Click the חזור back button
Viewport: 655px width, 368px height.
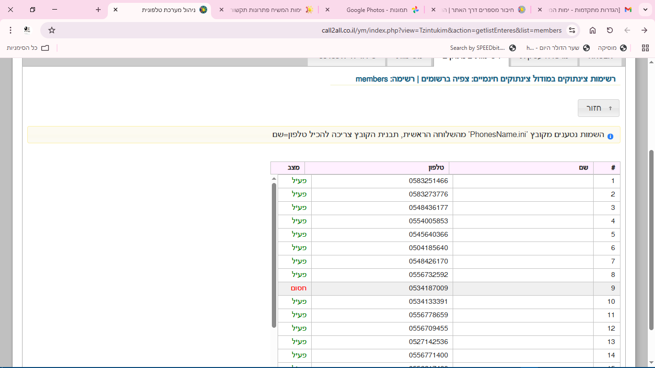click(x=598, y=108)
